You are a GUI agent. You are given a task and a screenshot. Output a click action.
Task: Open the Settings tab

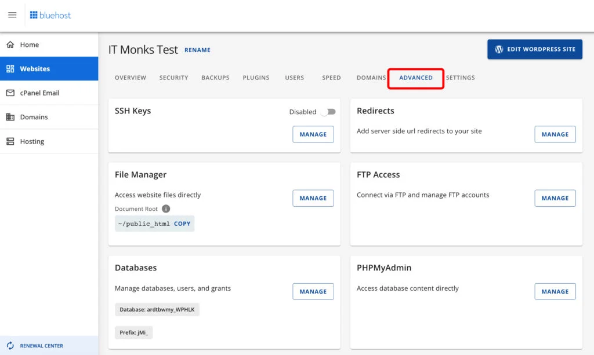tap(460, 77)
